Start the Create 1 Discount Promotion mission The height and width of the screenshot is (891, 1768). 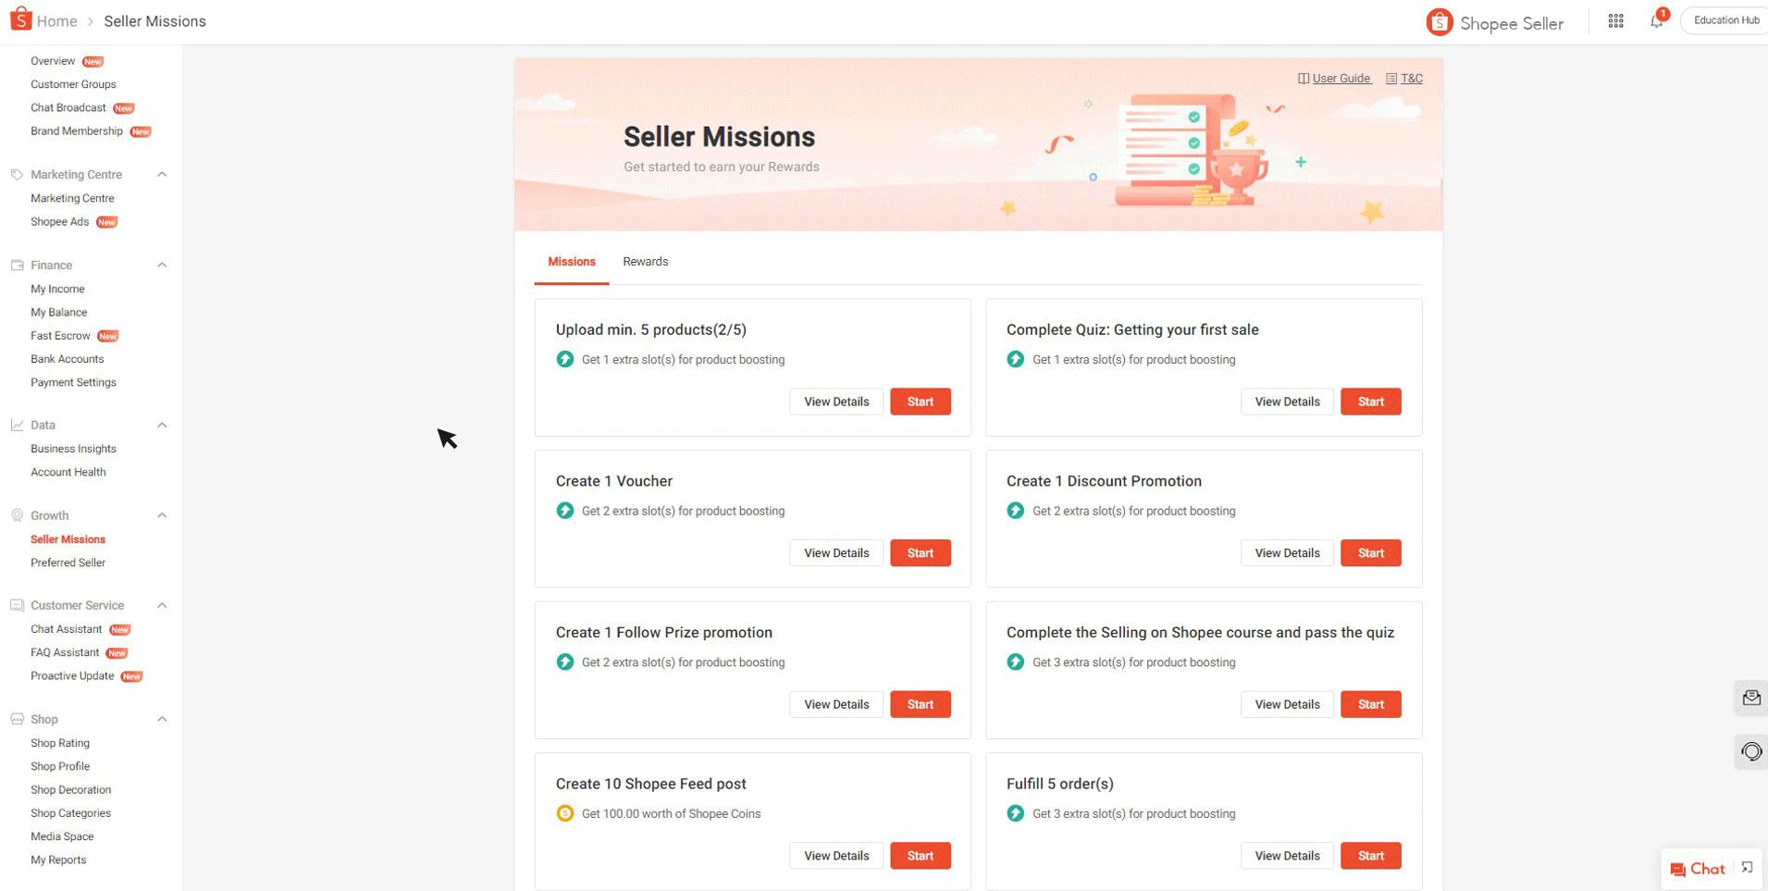pos(1370,553)
